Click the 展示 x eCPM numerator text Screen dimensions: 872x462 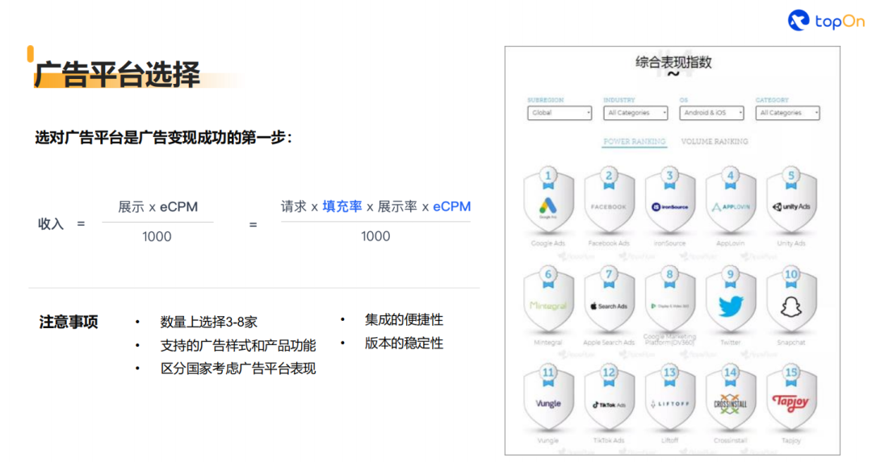point(158,207)
